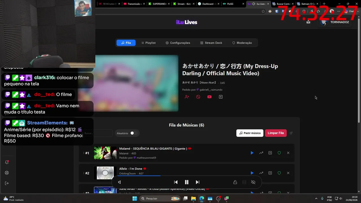Image resolution: width=361 pixels, height=203 pixels.
Task: Open current song on YouTube icon
Action: pos(209,97)
